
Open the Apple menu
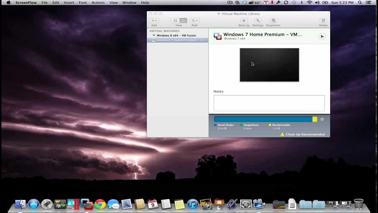(9, 3)
